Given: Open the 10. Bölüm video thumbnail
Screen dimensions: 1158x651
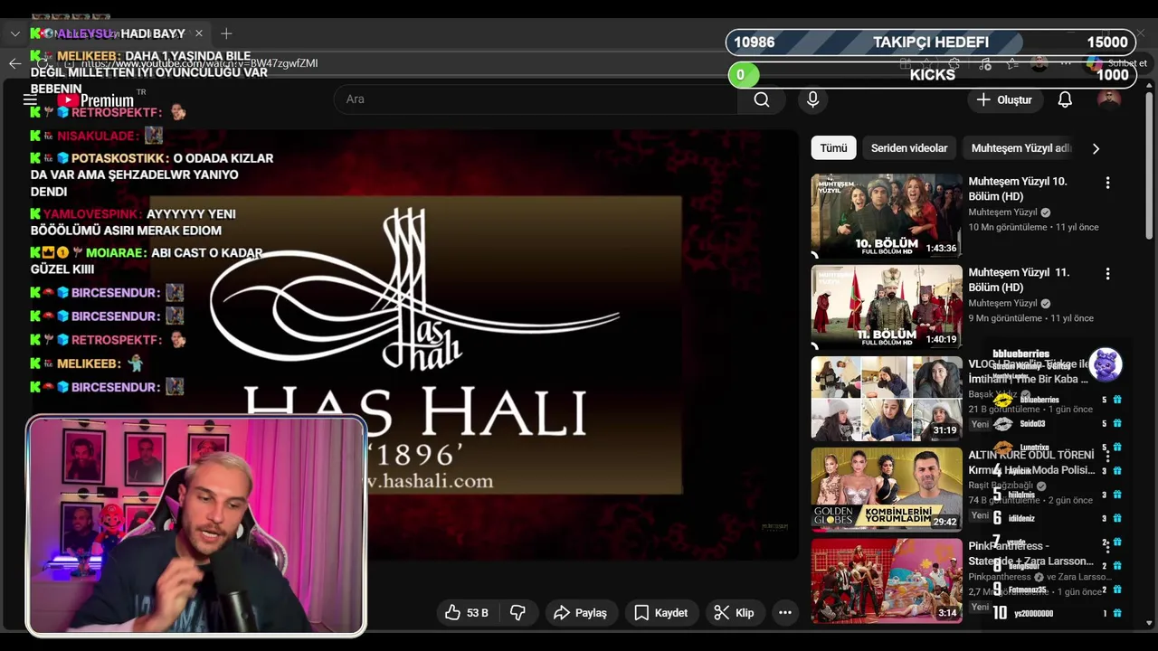Looking at the screenshot, I should pyautogui.click(x=887, y=216).
